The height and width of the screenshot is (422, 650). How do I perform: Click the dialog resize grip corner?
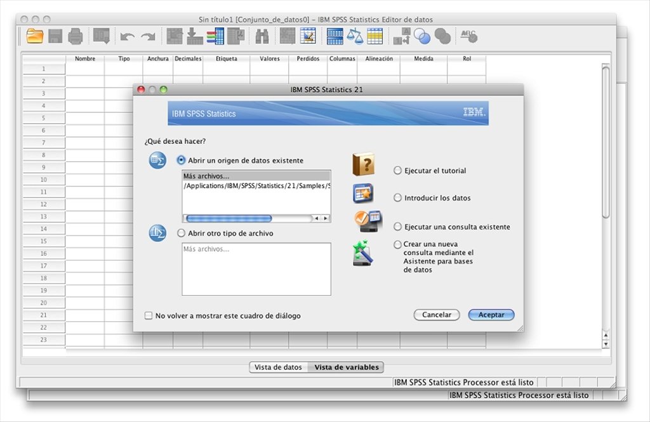pos(521,328)
